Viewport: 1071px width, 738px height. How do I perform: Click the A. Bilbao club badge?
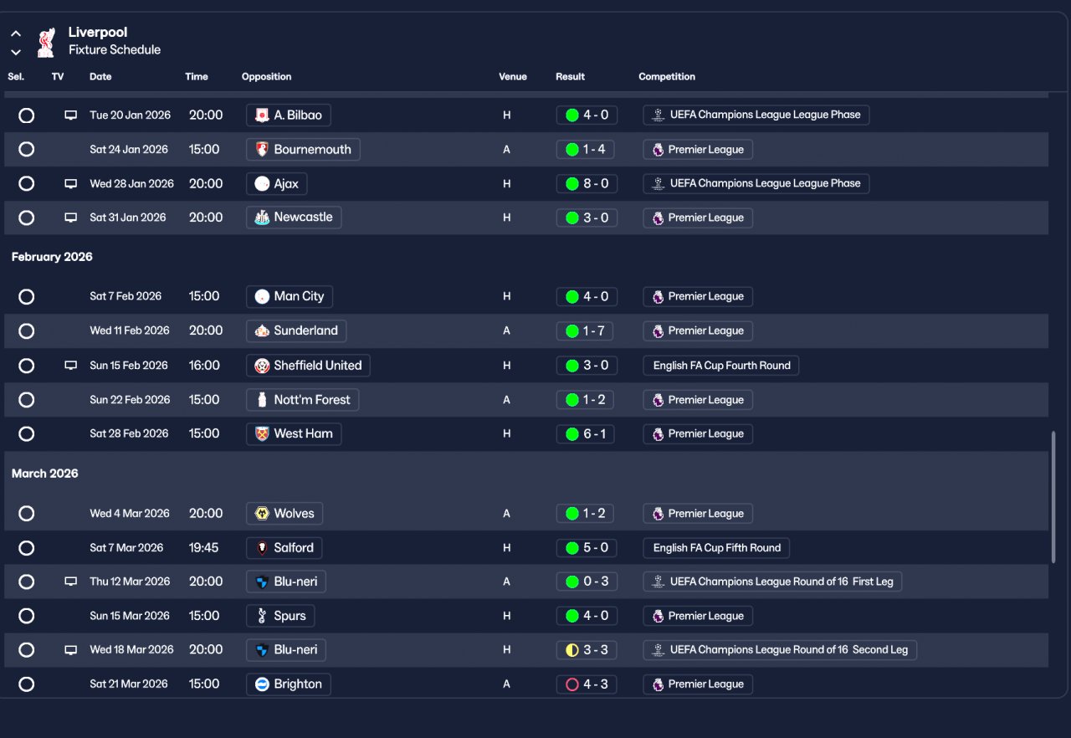click(262, 115)
